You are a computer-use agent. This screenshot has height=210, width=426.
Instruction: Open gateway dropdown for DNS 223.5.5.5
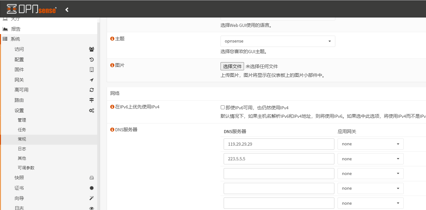point(370,159)
